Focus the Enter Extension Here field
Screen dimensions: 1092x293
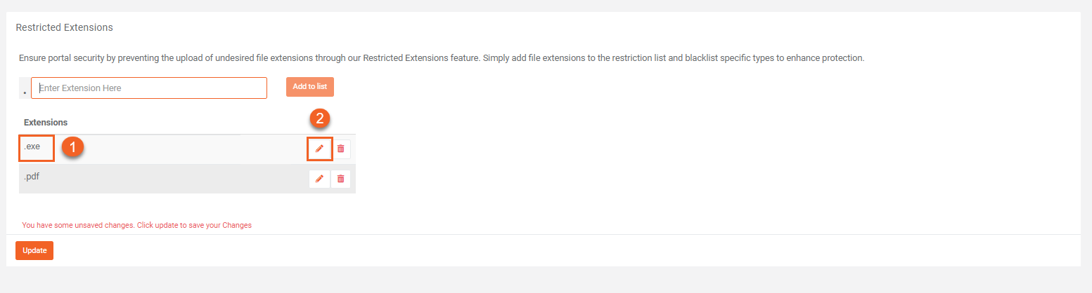click(149, 88)
